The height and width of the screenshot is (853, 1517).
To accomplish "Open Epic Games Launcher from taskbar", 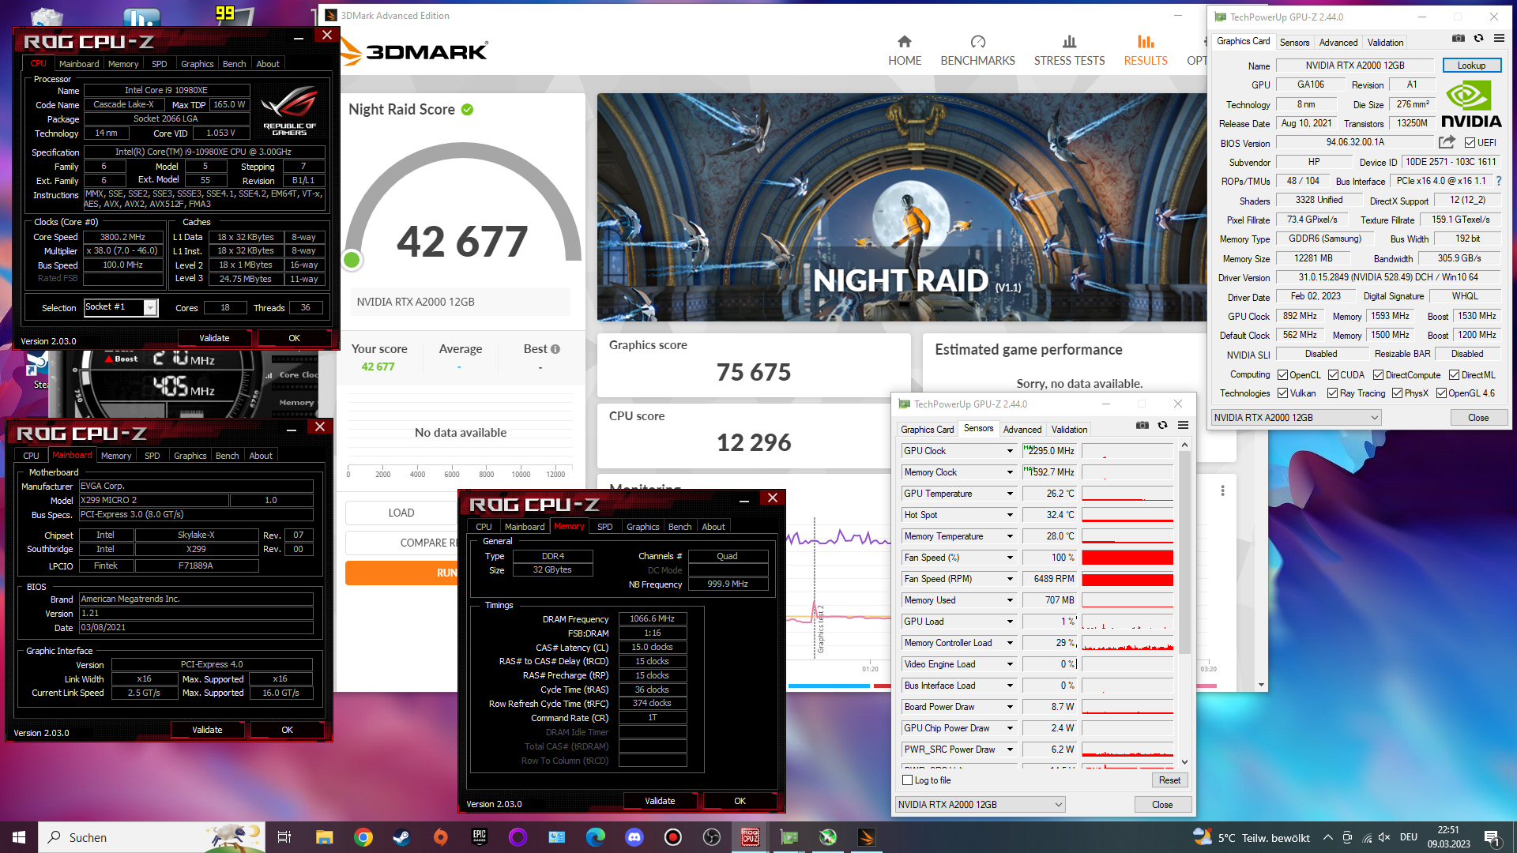I will (479, 837).
